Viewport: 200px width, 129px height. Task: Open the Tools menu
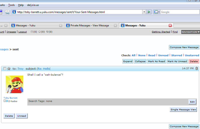pos(12,5)
